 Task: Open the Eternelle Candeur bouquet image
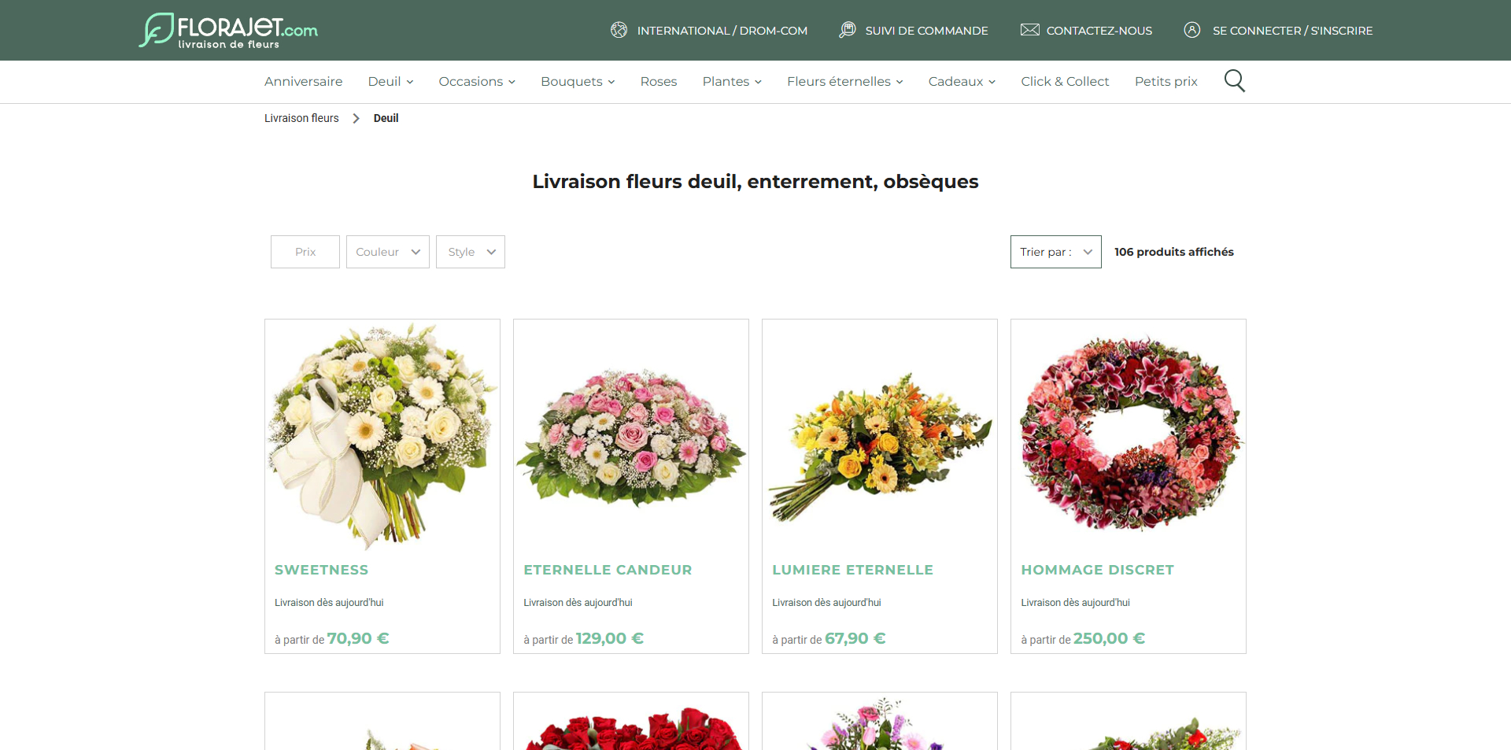click(631, 436)
